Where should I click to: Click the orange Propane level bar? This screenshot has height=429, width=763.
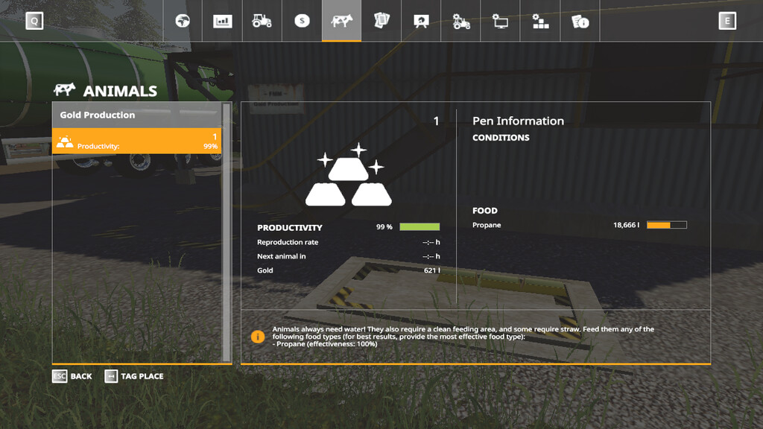(666, 225)
